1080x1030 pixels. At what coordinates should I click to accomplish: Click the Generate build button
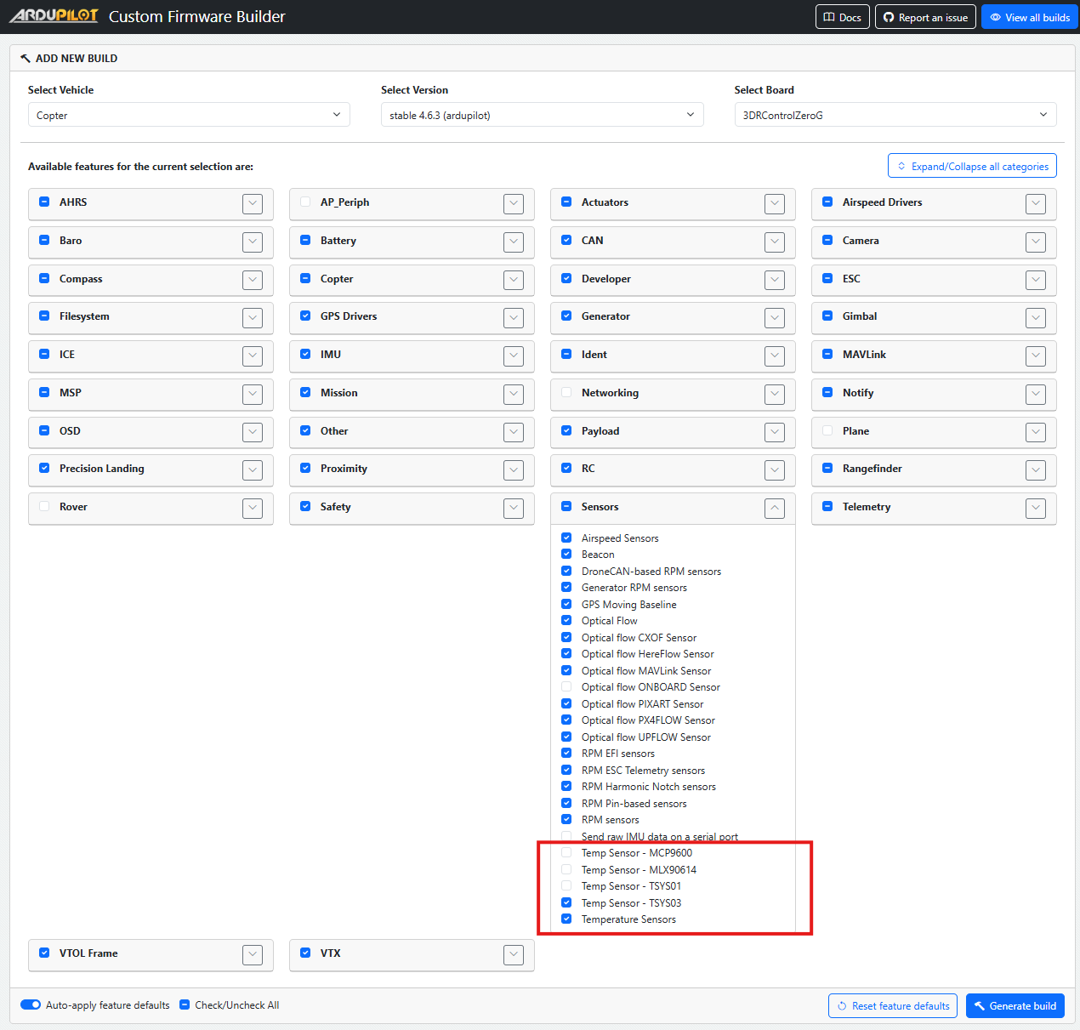click(x=1015, y=1005)
